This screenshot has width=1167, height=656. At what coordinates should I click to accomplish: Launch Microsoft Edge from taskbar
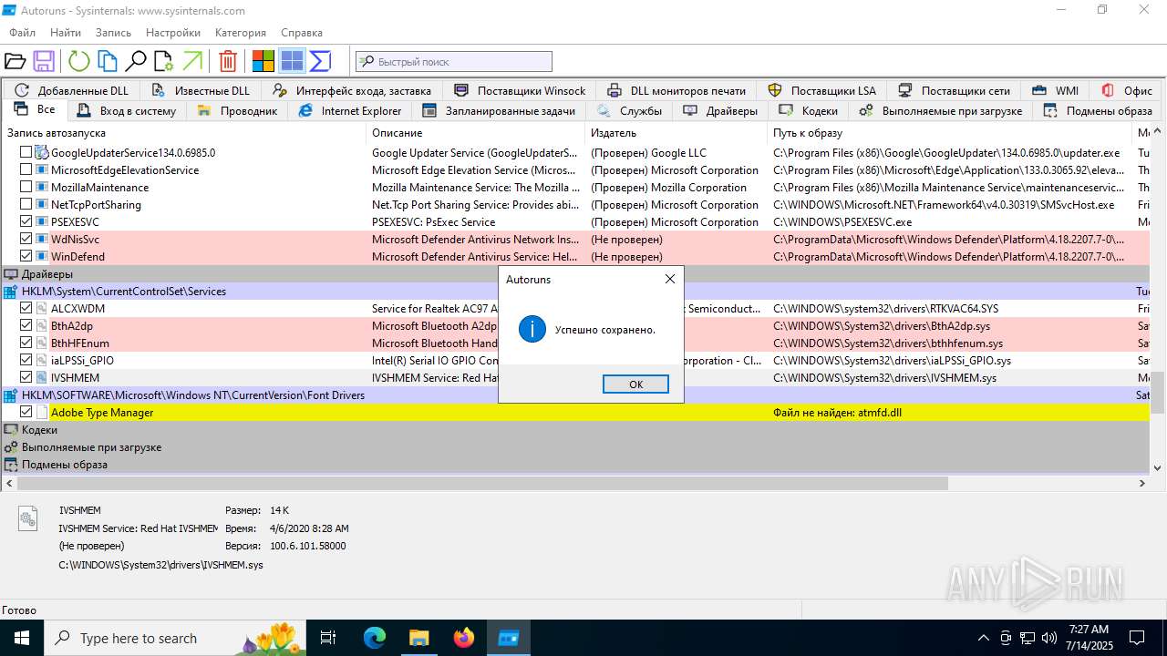(x=375, y=638)
